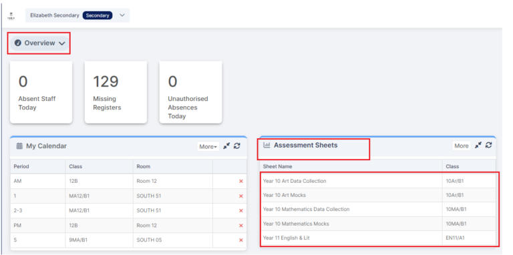Collapse the My Calendar widget

point(226,146)
